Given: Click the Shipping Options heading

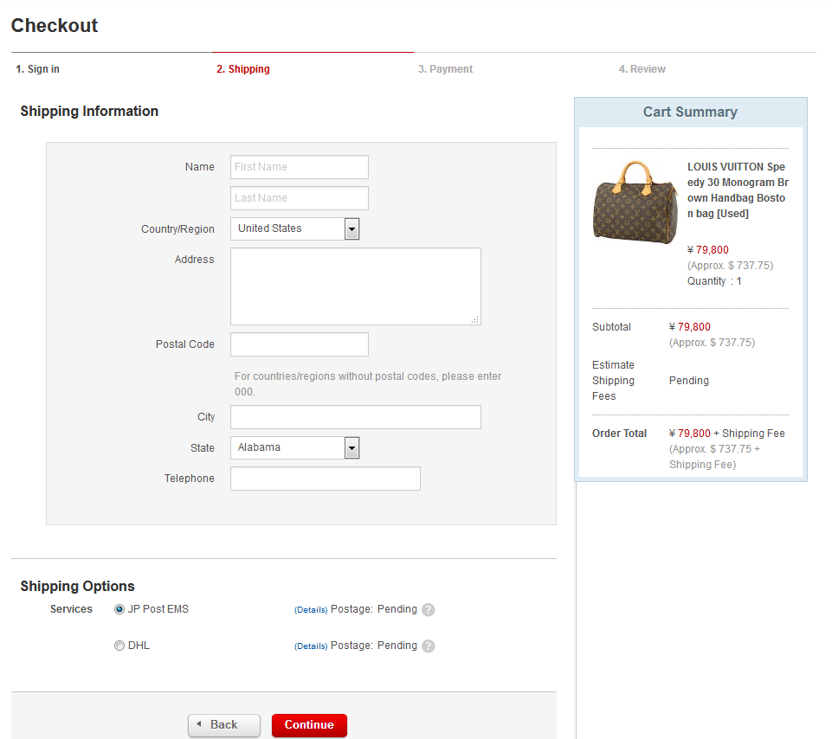Looking at the screenshot, I should [77, 586].
